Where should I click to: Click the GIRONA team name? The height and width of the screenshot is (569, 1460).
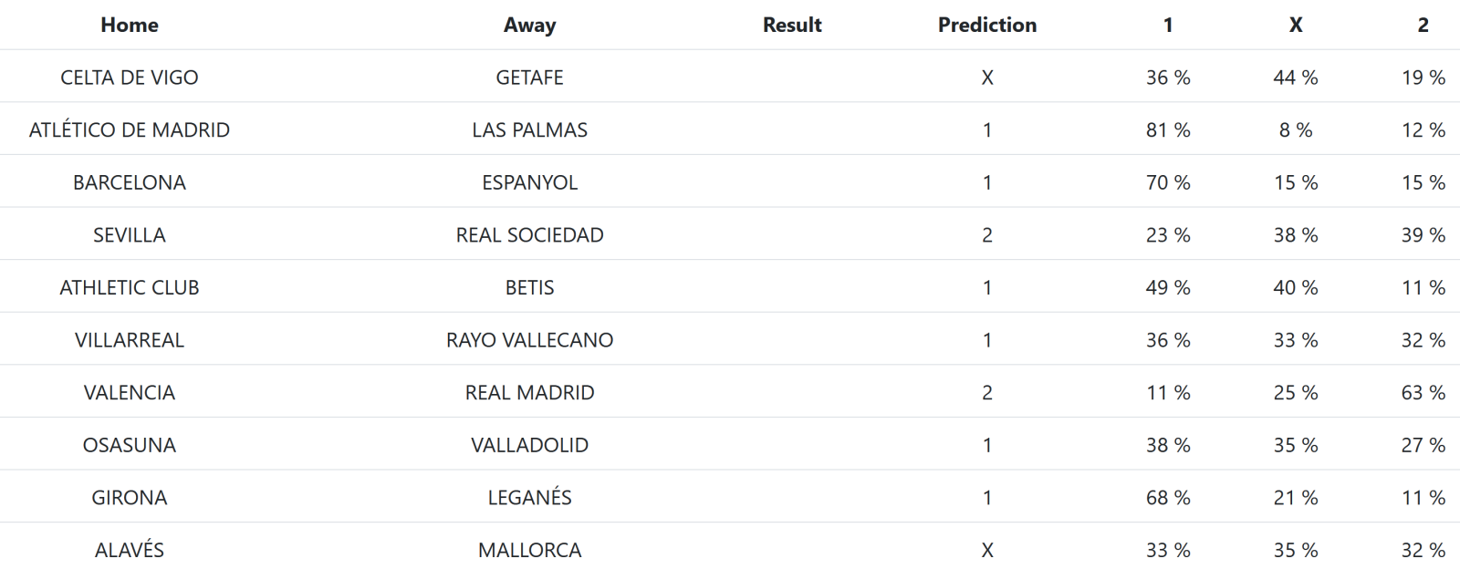point(129,498)
